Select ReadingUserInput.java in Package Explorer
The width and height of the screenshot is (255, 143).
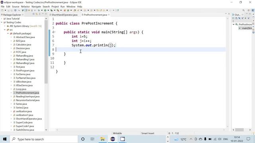(x=27, y=97)
